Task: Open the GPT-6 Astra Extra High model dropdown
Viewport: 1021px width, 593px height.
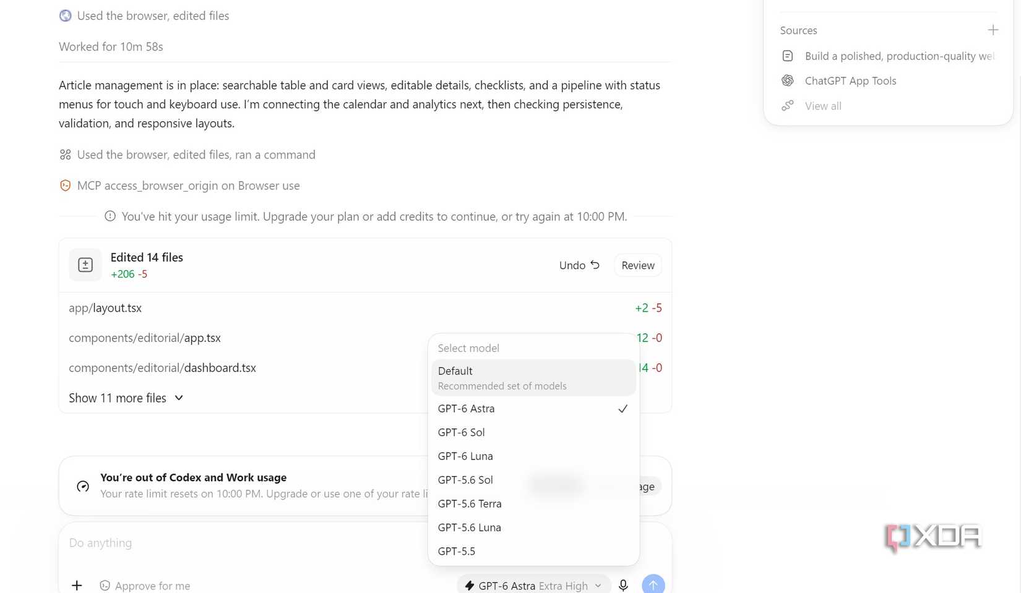Action: (x=533, y=586)
